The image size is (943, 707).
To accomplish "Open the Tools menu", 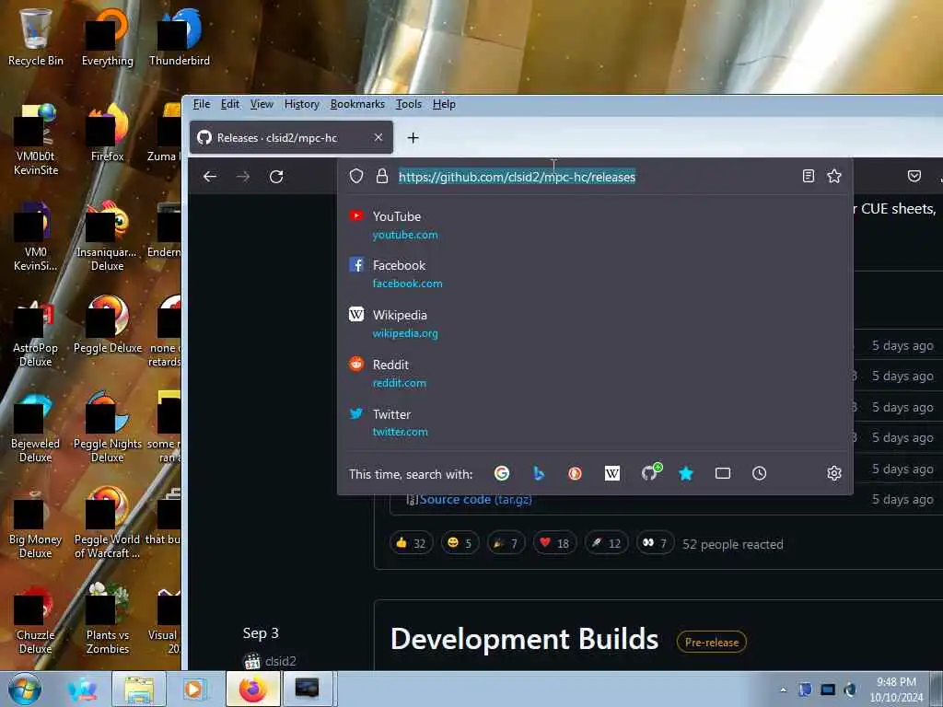I will (x=408, y=104).
